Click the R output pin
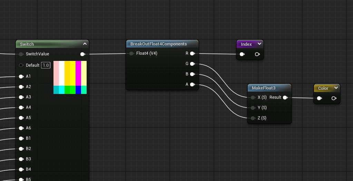Screen dimensions: 353x181 (192, 53)
